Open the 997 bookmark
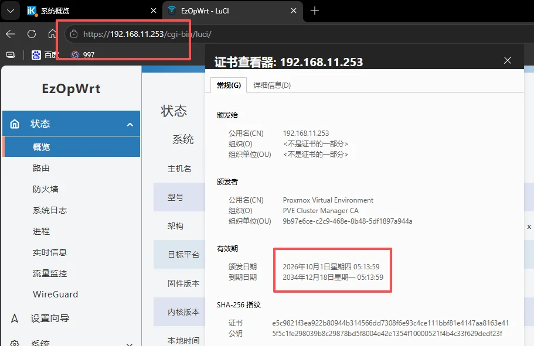Image resolution: width=534 pixels, height=346 pixels. click(83, 55)
